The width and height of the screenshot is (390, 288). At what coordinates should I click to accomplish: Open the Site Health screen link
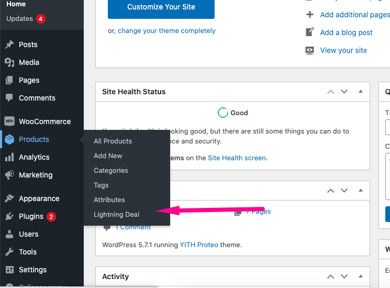(x=237, y=158)
